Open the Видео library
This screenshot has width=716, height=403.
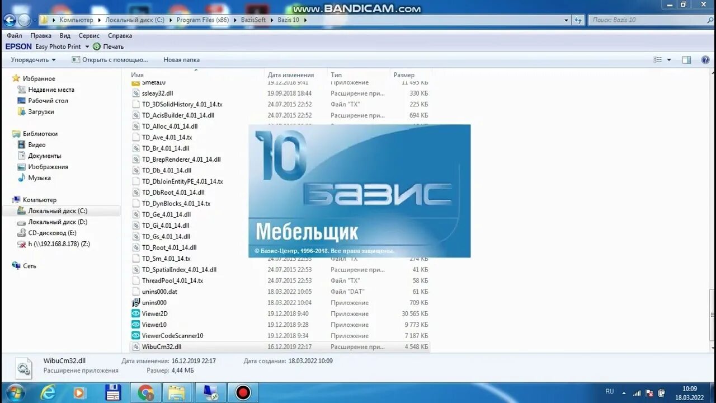(x=37, y=145)
